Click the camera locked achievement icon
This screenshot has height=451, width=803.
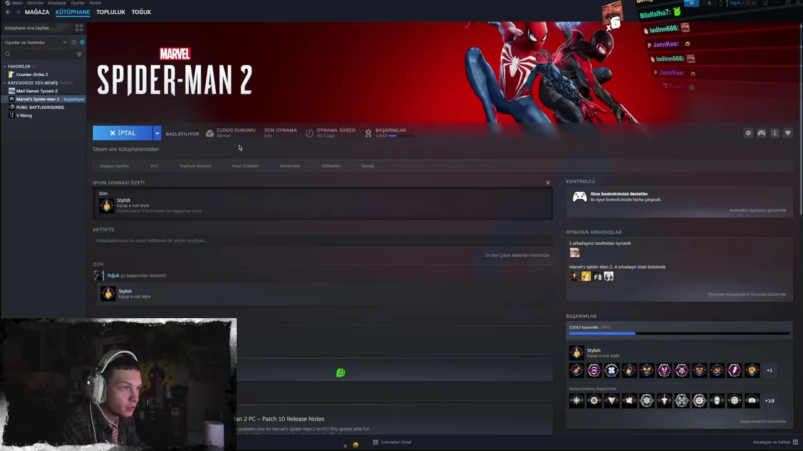tap(752, 400)
